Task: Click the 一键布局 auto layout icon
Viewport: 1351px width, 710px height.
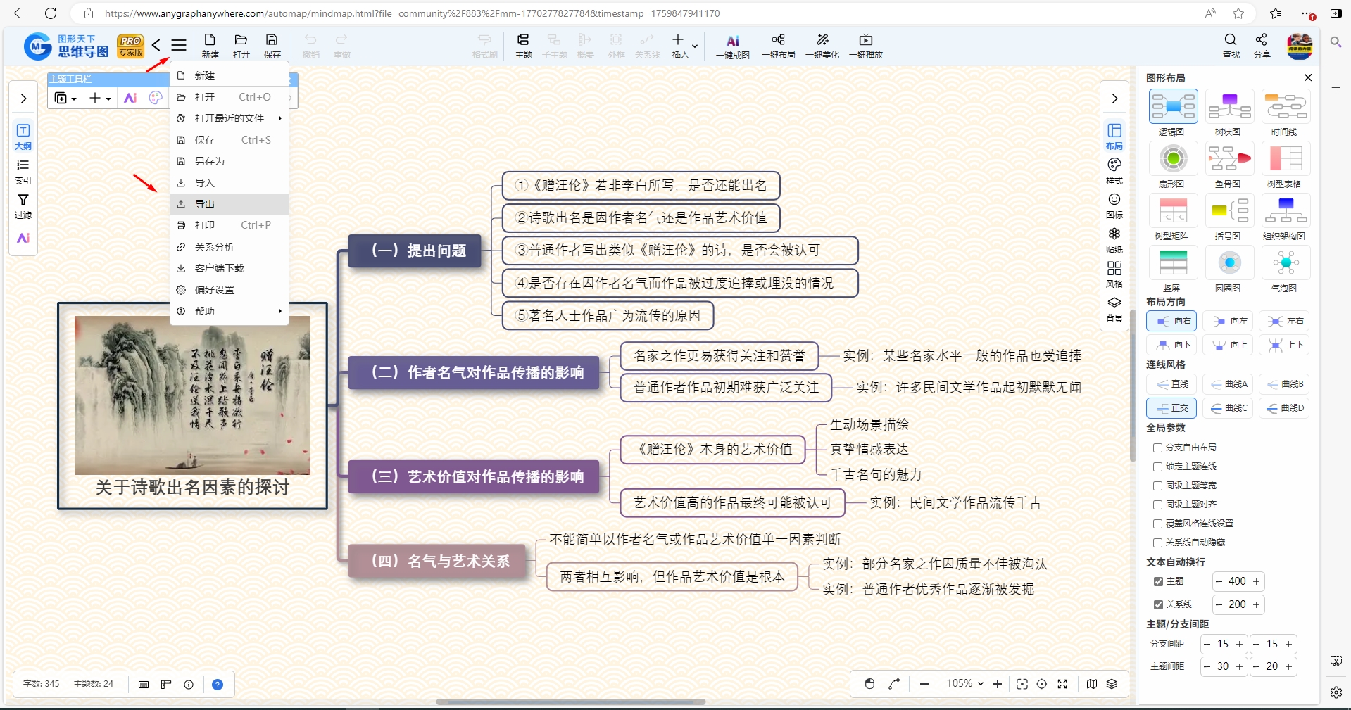Action: click(x=778, y=46)
